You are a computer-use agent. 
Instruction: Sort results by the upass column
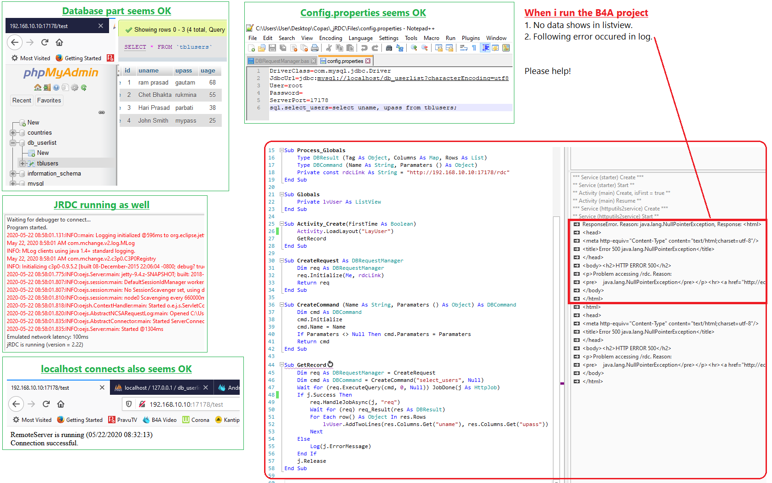[184, 71]
